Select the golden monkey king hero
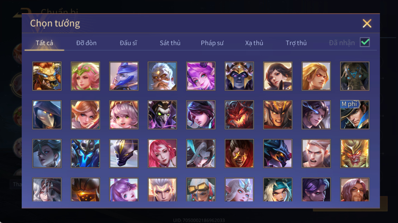Image resolution: width=398 pixels, height=223 pixels. click(x=355, y=153)
